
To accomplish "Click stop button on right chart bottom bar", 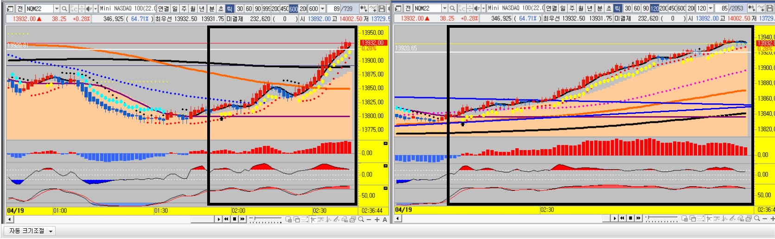I will pyautogui.click(x=630, y=218).
